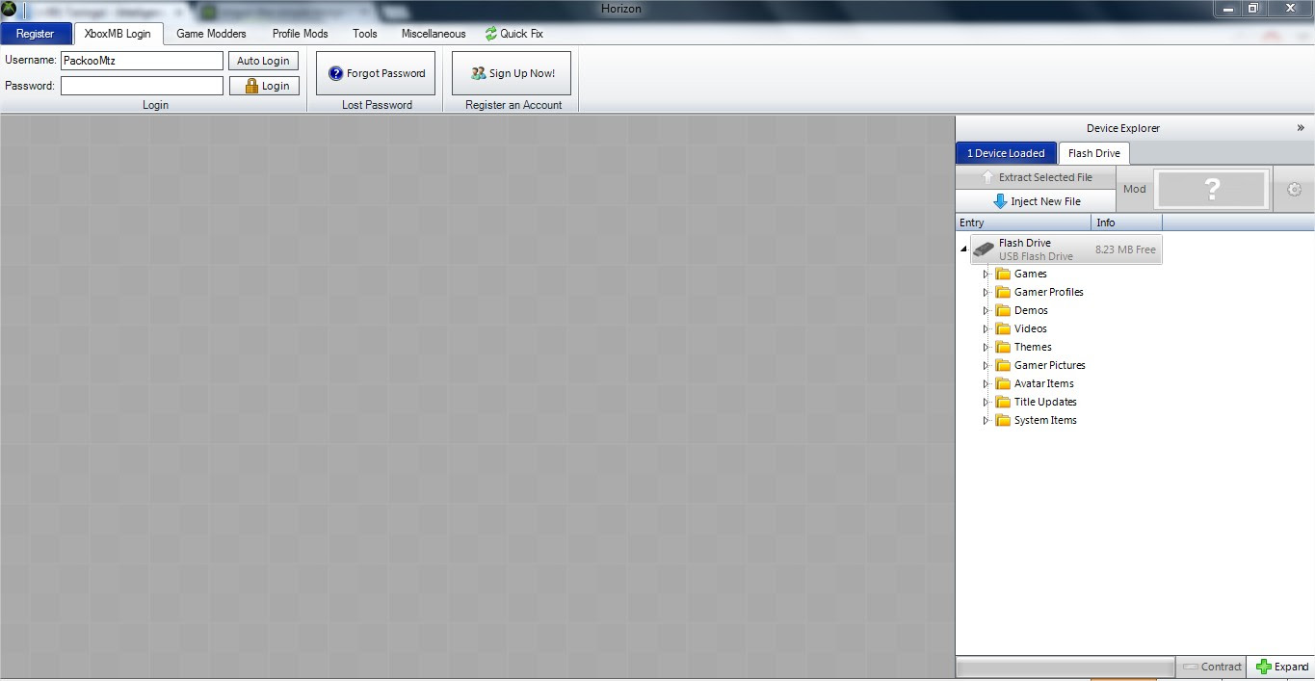The width and height of the screenshot is (1315, 681).
Task: Click the Inject New File button label
Action: pos(1045,201)
